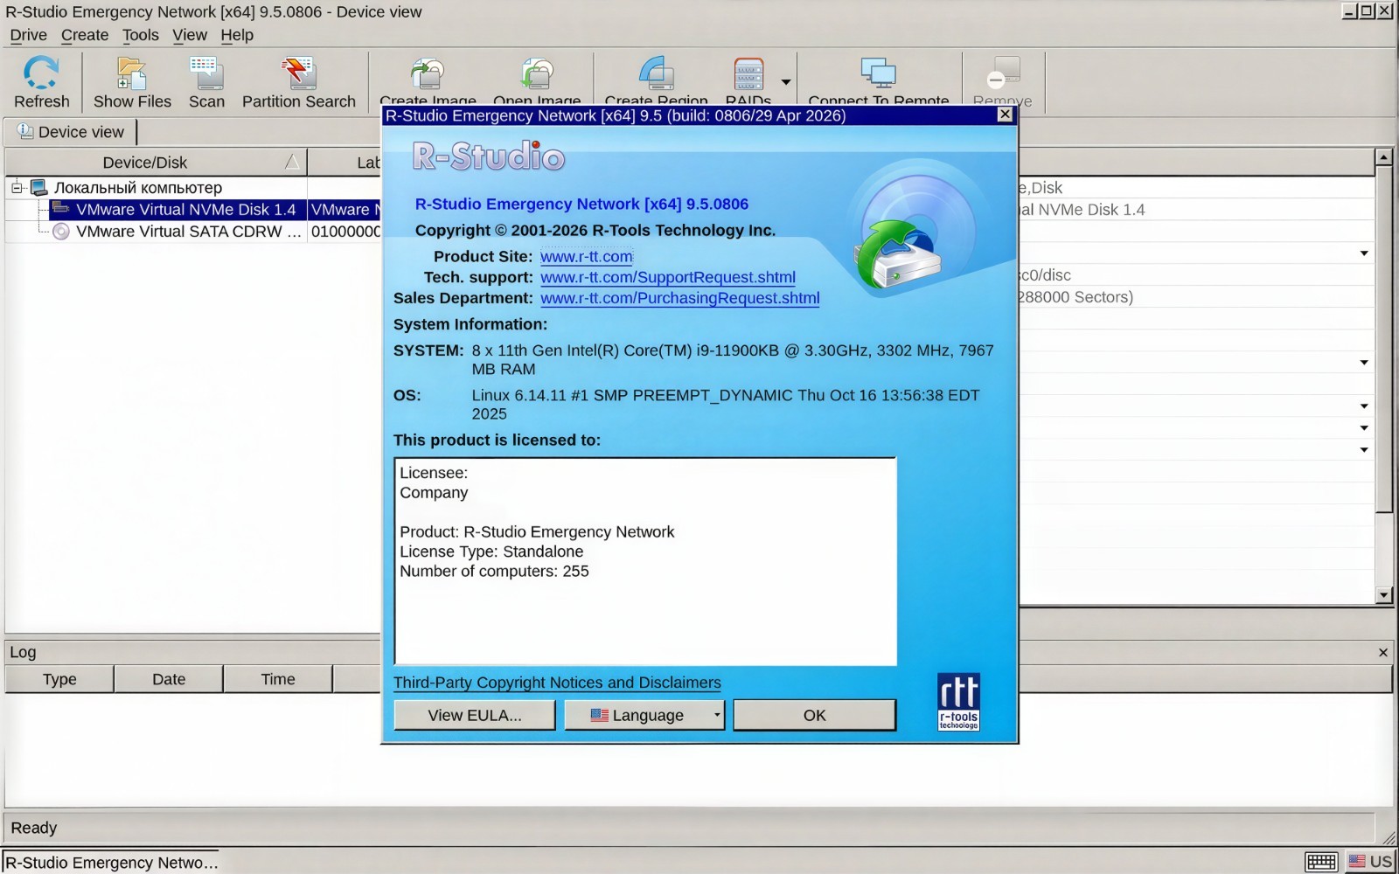This screenshot has height=874, width=1399.
Task: Close the Log panel
Action: click(1383, 652)
